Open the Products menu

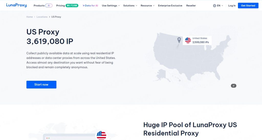39,6
